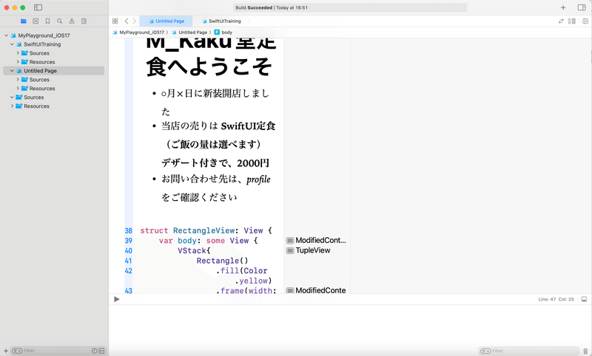
Task: Click the ModifiedConte result icon at line 43
Action: click(x=290, y=290)
